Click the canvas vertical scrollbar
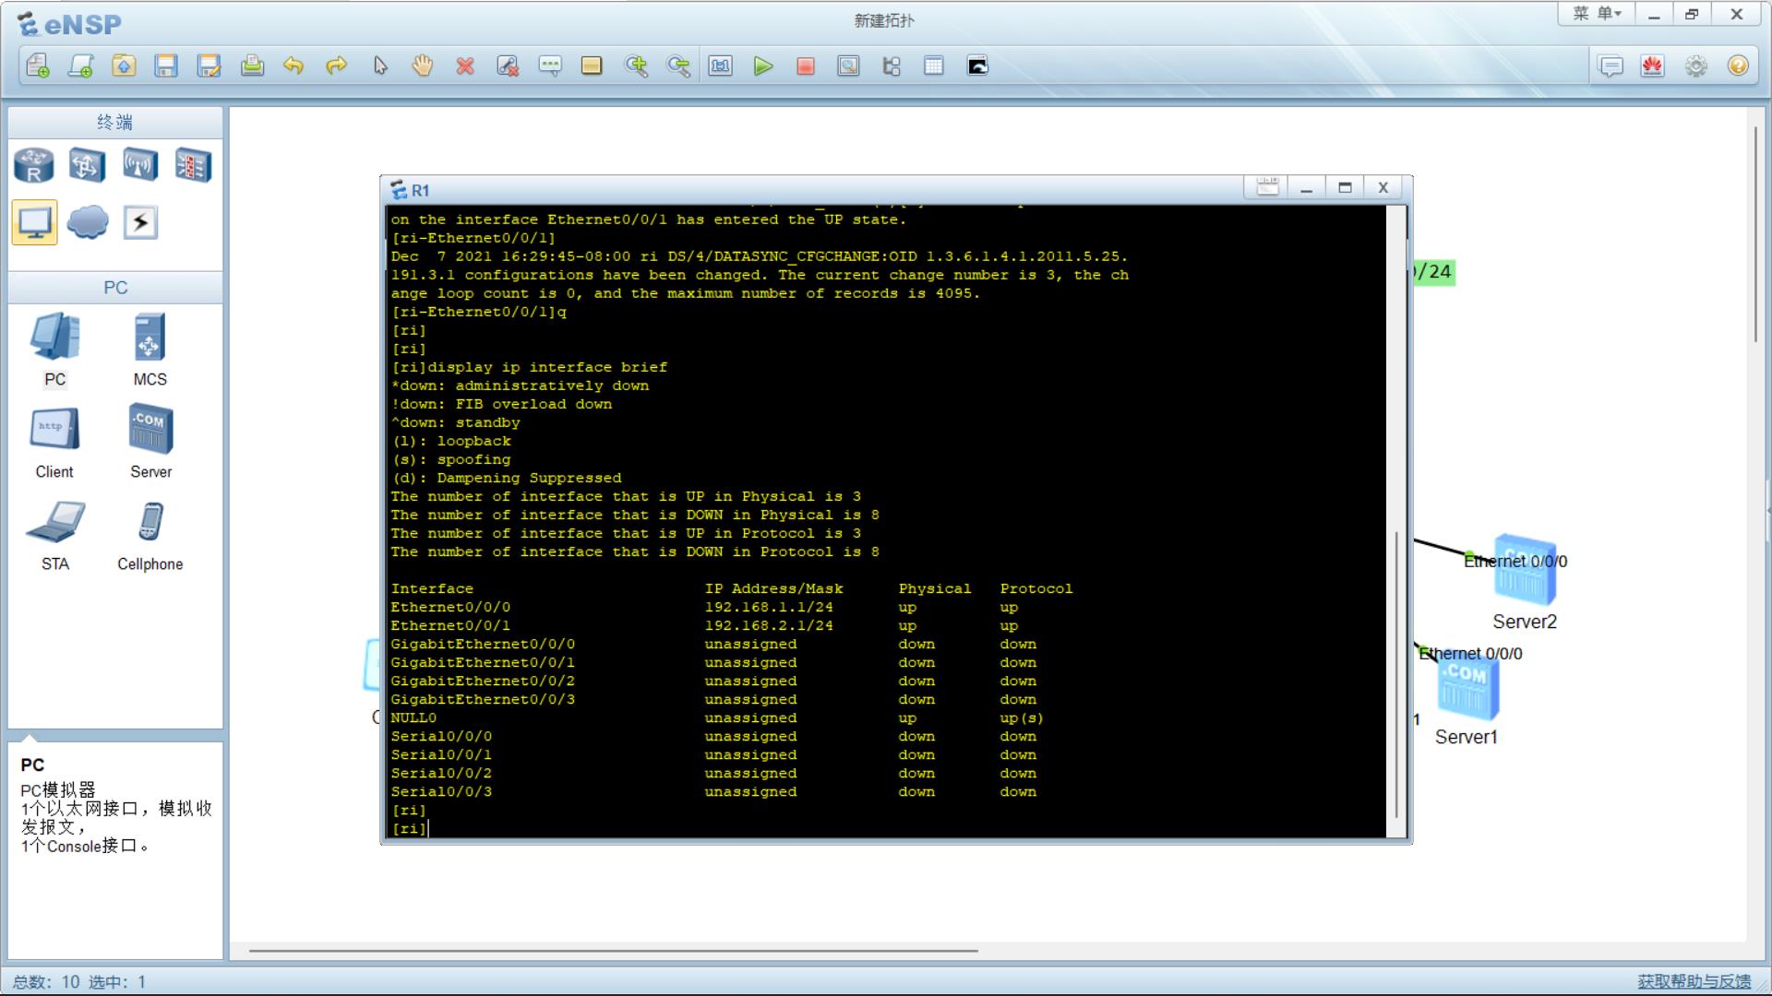1772x996 pixels. (x=1756, y=234)
